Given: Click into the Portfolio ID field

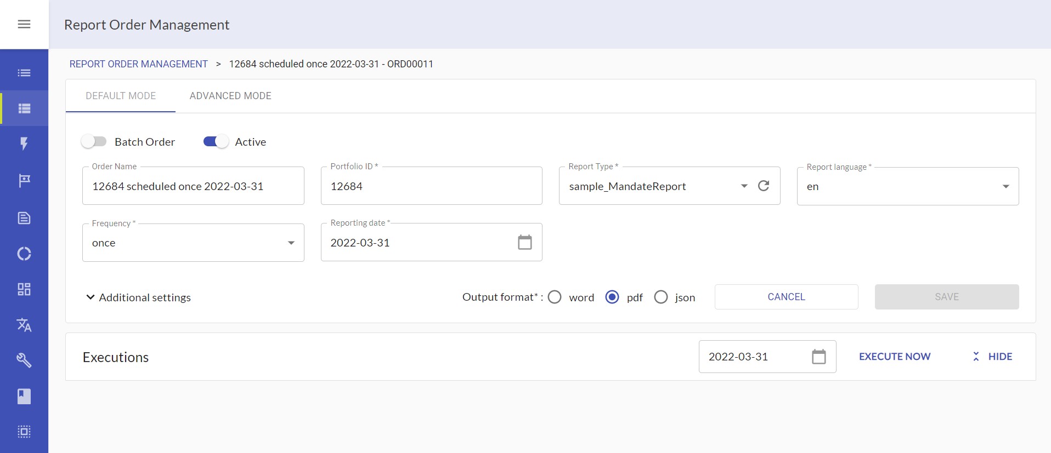Looking at the screenshot, I should (x=431, y=186).
